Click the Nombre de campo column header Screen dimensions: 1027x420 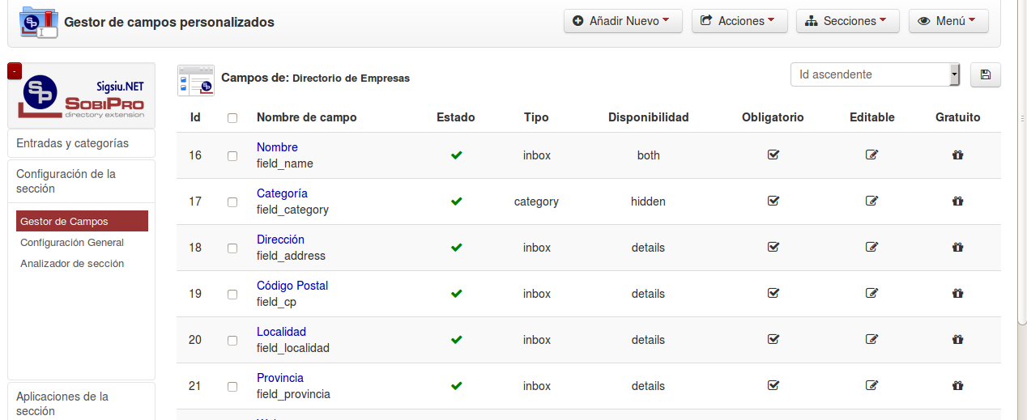(307, 117)
